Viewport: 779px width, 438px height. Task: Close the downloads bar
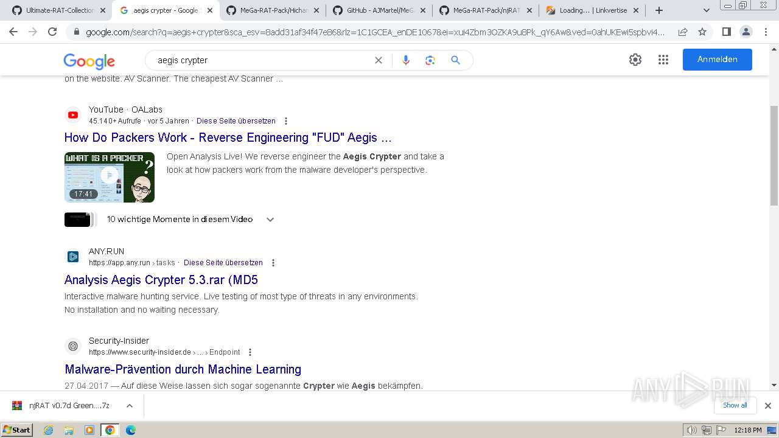pyautogui.click(x=768, y=406)
